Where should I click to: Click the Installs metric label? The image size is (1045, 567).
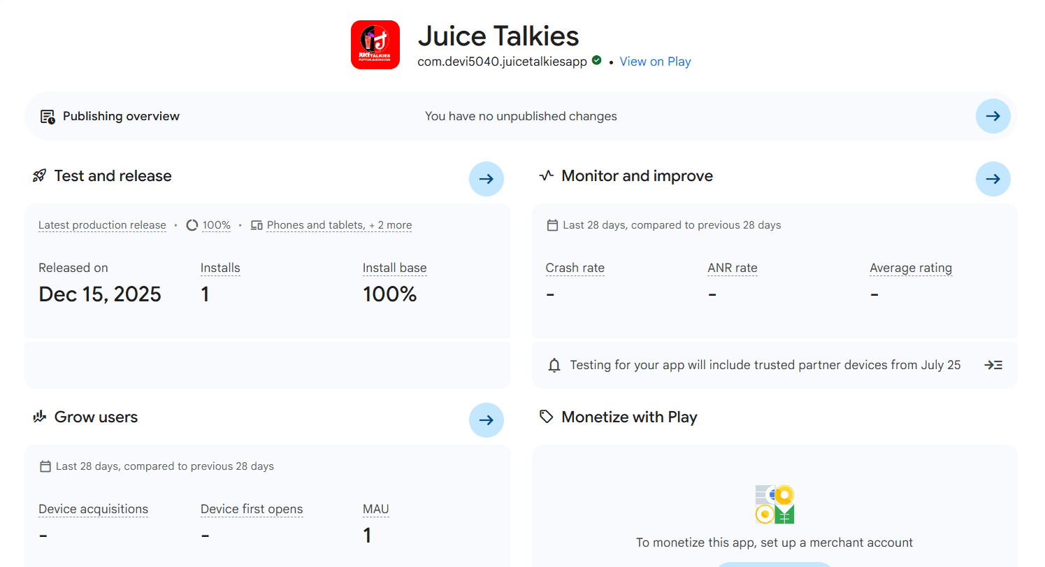[220, 268]
